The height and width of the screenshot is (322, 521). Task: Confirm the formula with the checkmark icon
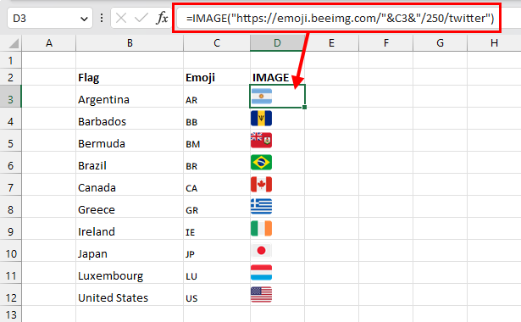pyautogui.click(x=141, y=18)
